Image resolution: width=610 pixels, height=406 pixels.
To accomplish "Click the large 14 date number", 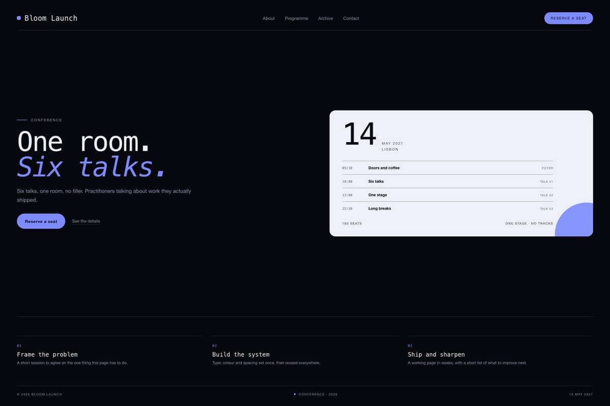I will (x=360, y=134).
